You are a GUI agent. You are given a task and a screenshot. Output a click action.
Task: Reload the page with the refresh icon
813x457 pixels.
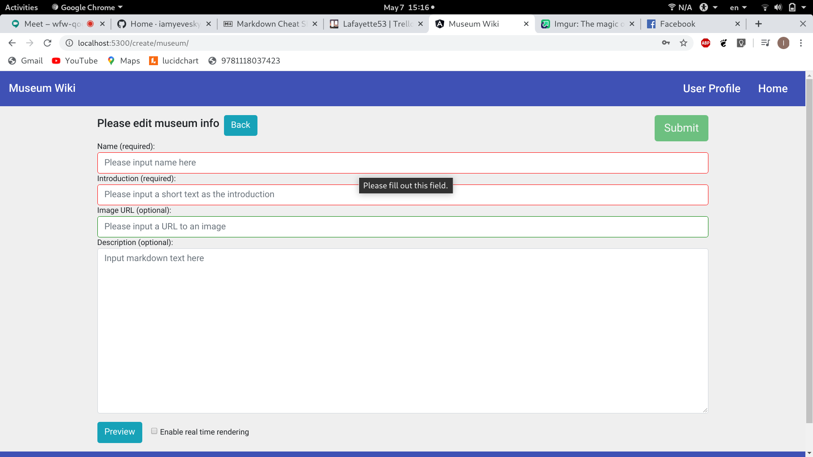(x=47, y=43)
